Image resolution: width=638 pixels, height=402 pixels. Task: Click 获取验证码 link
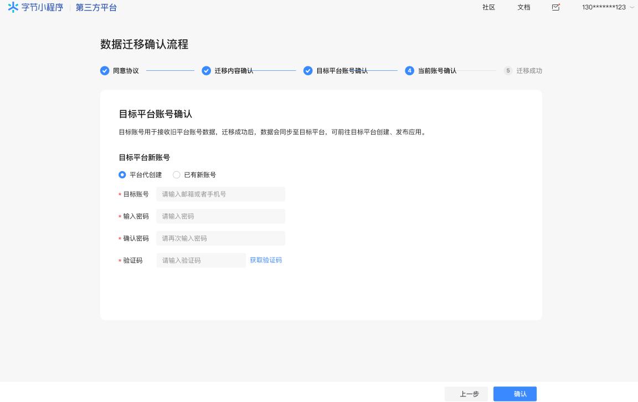tap(266, 260)
